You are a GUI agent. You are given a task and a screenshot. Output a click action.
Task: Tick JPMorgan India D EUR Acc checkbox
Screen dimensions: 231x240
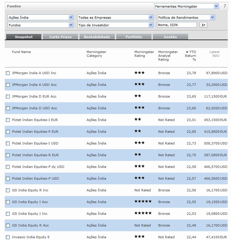[8, 97]
